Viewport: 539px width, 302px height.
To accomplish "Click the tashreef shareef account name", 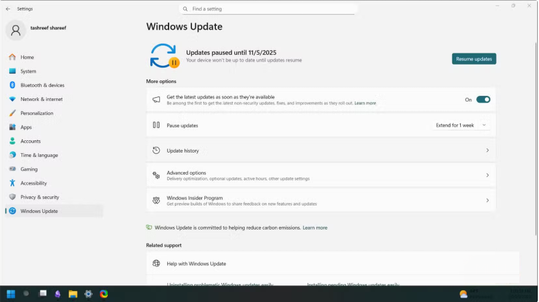I will (48, 28).
